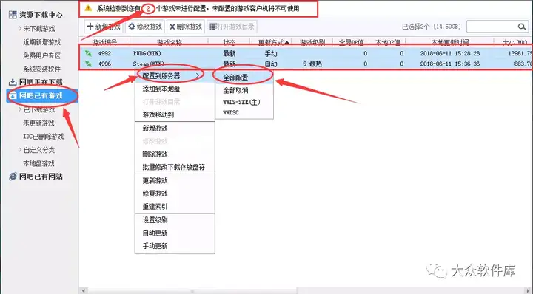Click the 打开游戏目录 toolbar button
The width and height of the screenshot is (533, 294).
click(x=232, y=27)
